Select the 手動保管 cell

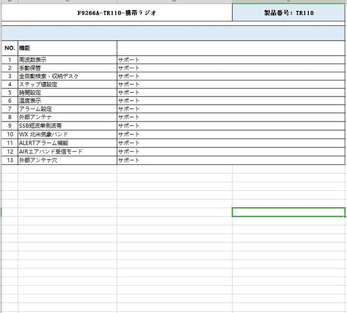point(67,68)
